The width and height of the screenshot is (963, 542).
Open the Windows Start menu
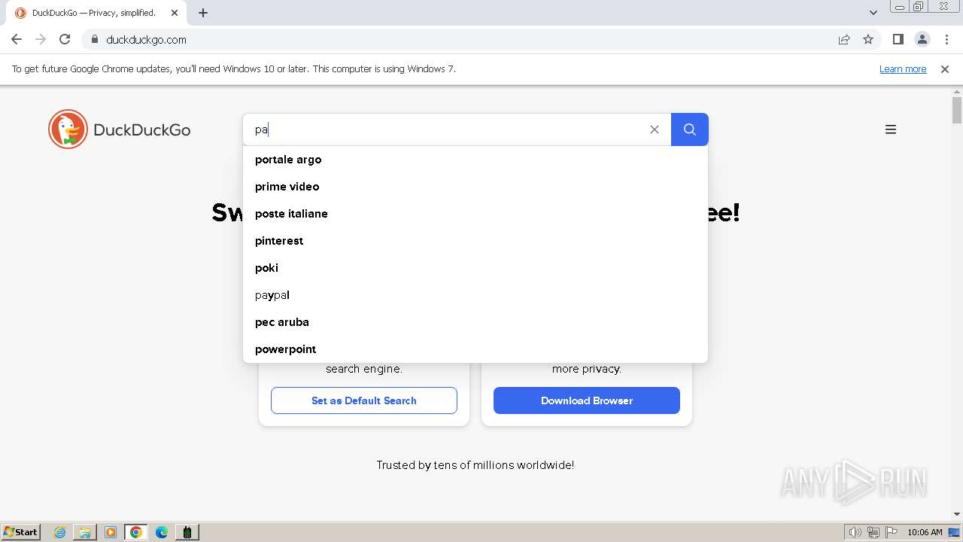[x=21, y=532]
